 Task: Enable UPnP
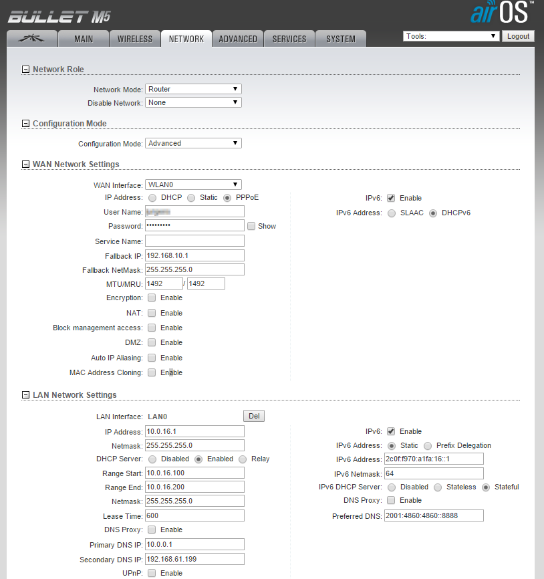[x=152, y=573]
